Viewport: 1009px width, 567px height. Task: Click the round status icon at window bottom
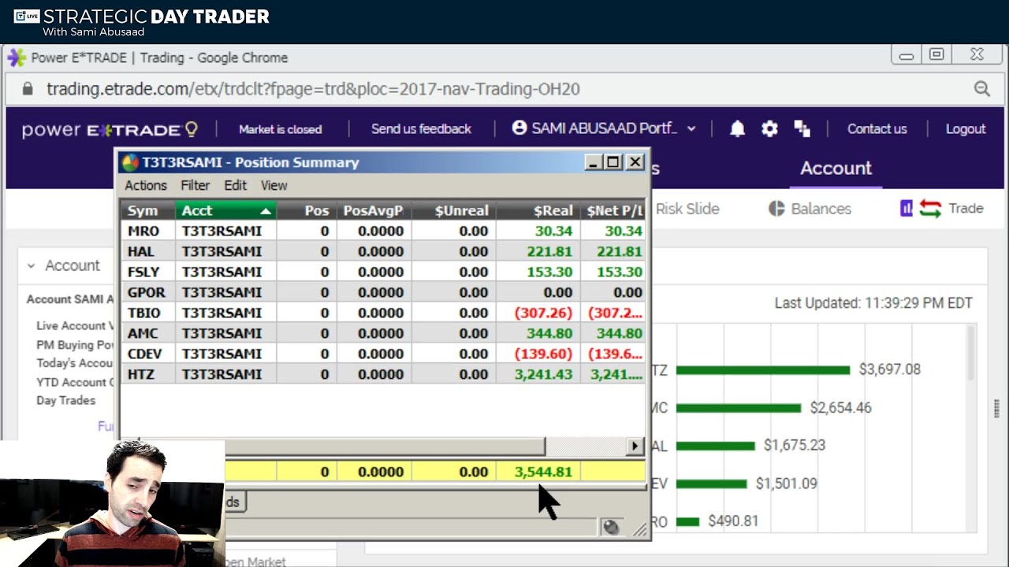(610, 528)
